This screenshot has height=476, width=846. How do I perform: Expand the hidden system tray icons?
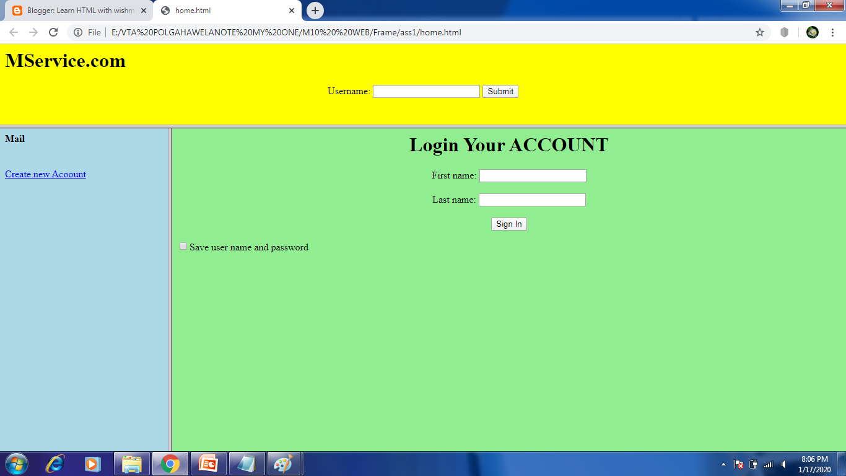pyautogui.click(x=723, y=464)
